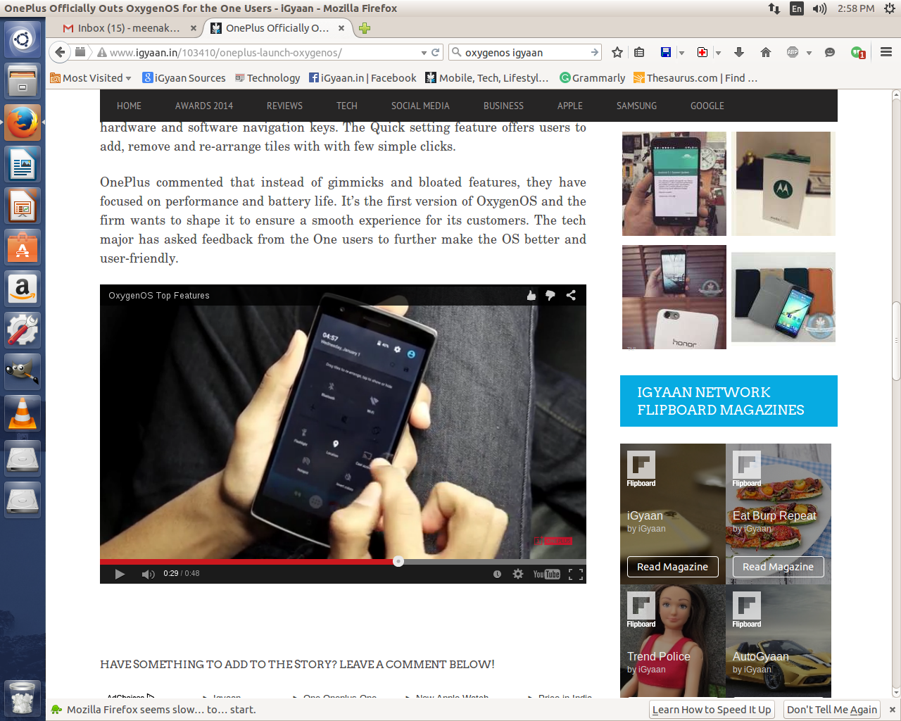Open Firefox downloads arrow icon
Screen dimensions: 901x721
click(738, 53)
